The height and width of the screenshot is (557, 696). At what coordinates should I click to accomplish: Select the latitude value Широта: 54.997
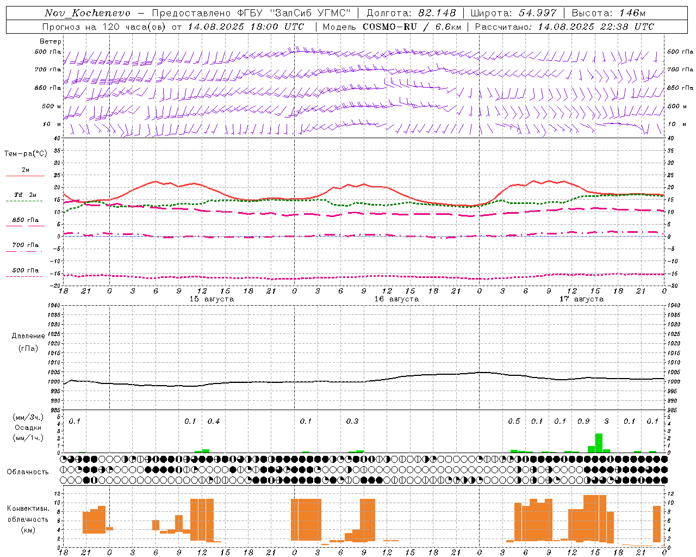[x=514, y=13]
